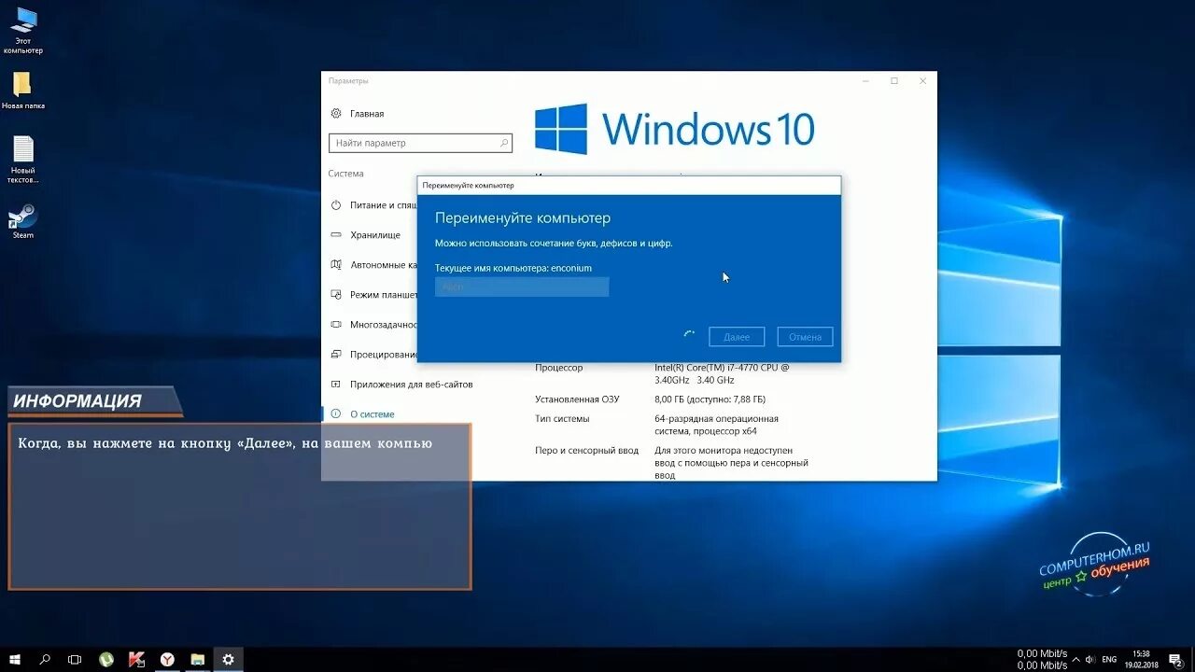Open the Windows Start menu
1195x672 pixels.
pos(15,659)
